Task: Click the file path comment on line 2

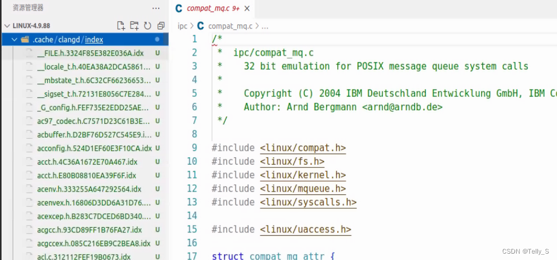Action: point(273,53)
